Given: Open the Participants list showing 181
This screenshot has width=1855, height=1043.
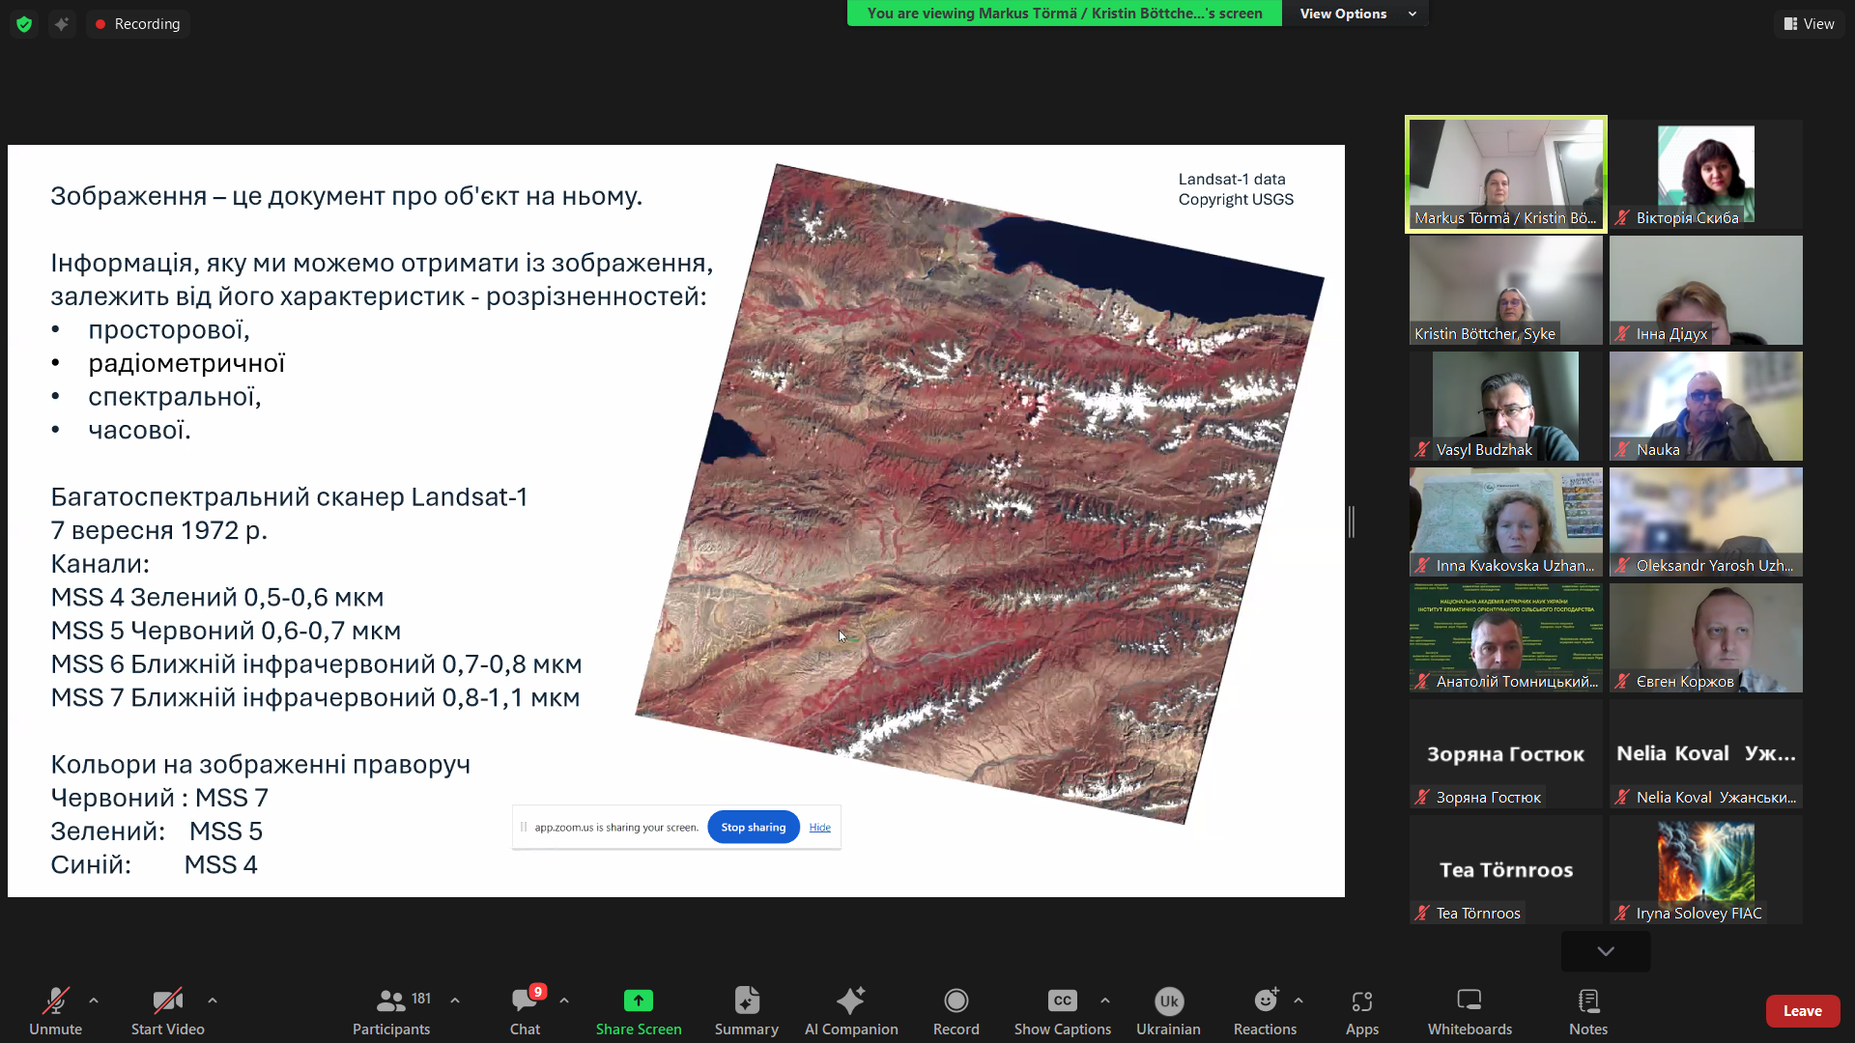Looking at the screenshot, I should pyautogui.click(x=390, y=1010).
